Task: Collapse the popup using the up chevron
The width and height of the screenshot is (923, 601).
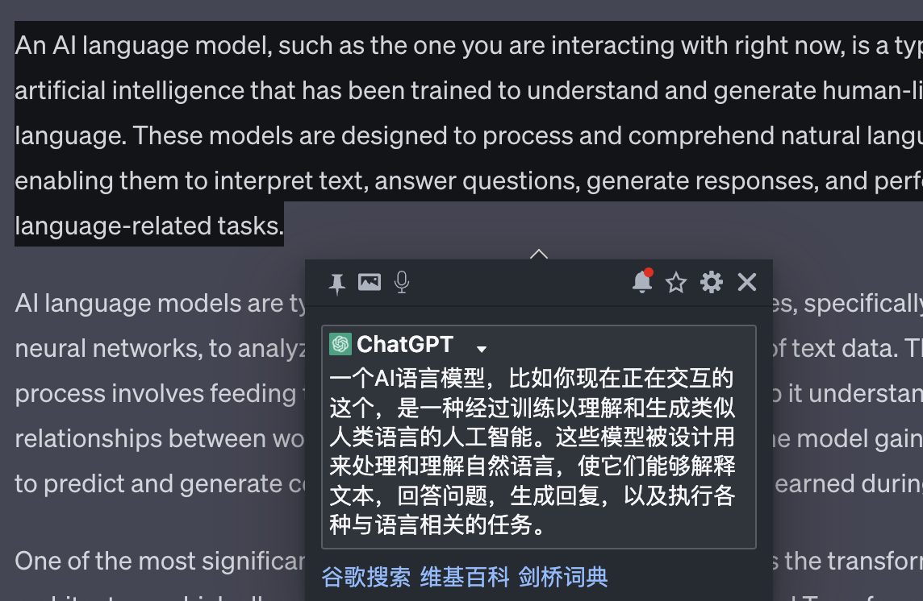Action: (538, 253)
